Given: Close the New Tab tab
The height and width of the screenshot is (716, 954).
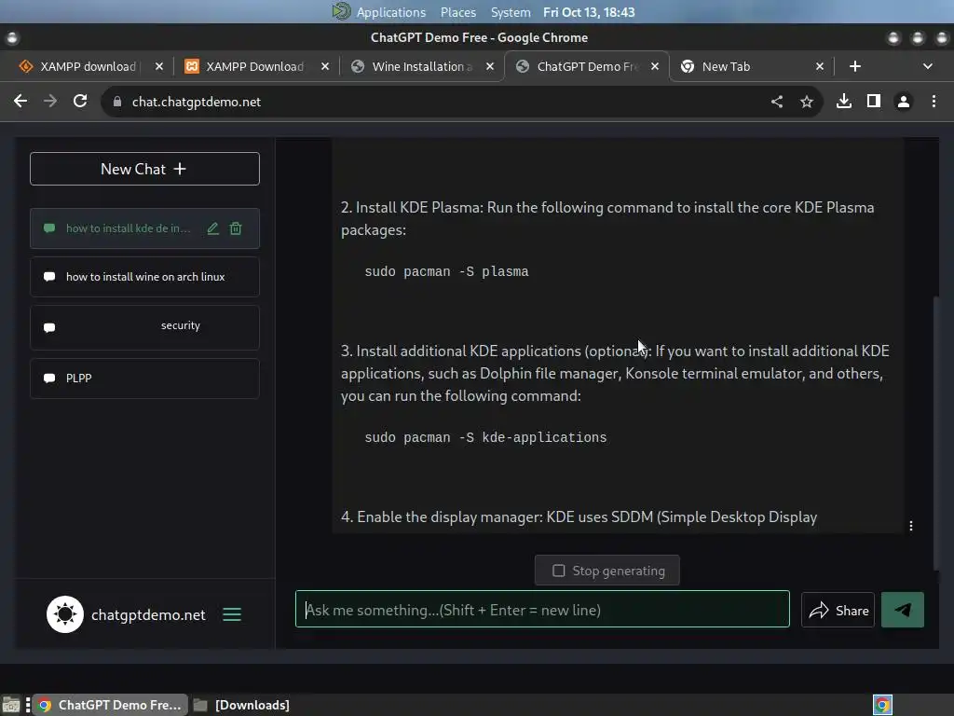Looking at the screenshot, I should coord(820,66).
